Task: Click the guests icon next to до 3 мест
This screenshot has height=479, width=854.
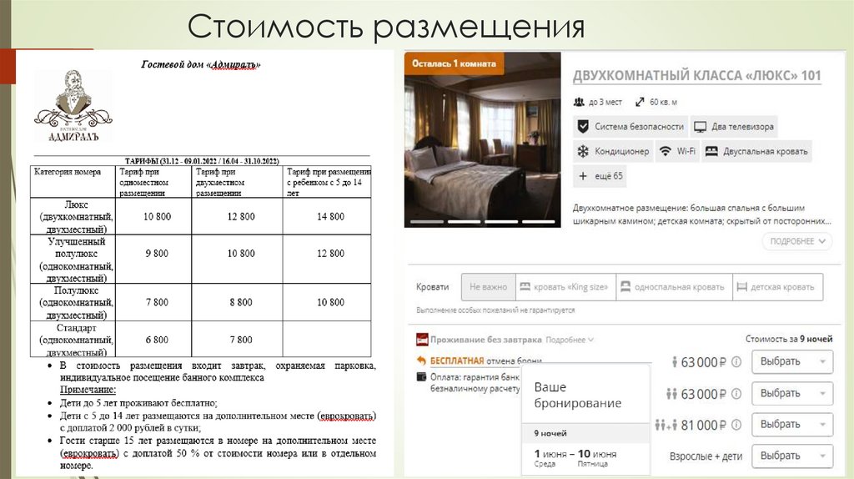Action: [x=579, y=102]
